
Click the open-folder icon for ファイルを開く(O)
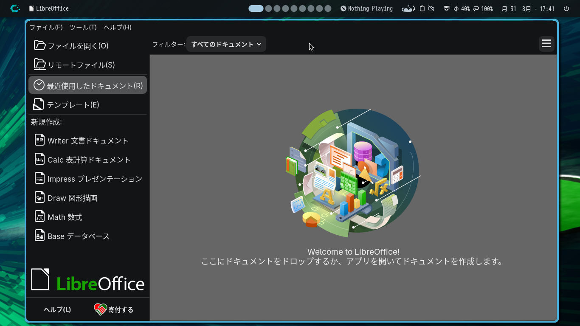(39, 45)
